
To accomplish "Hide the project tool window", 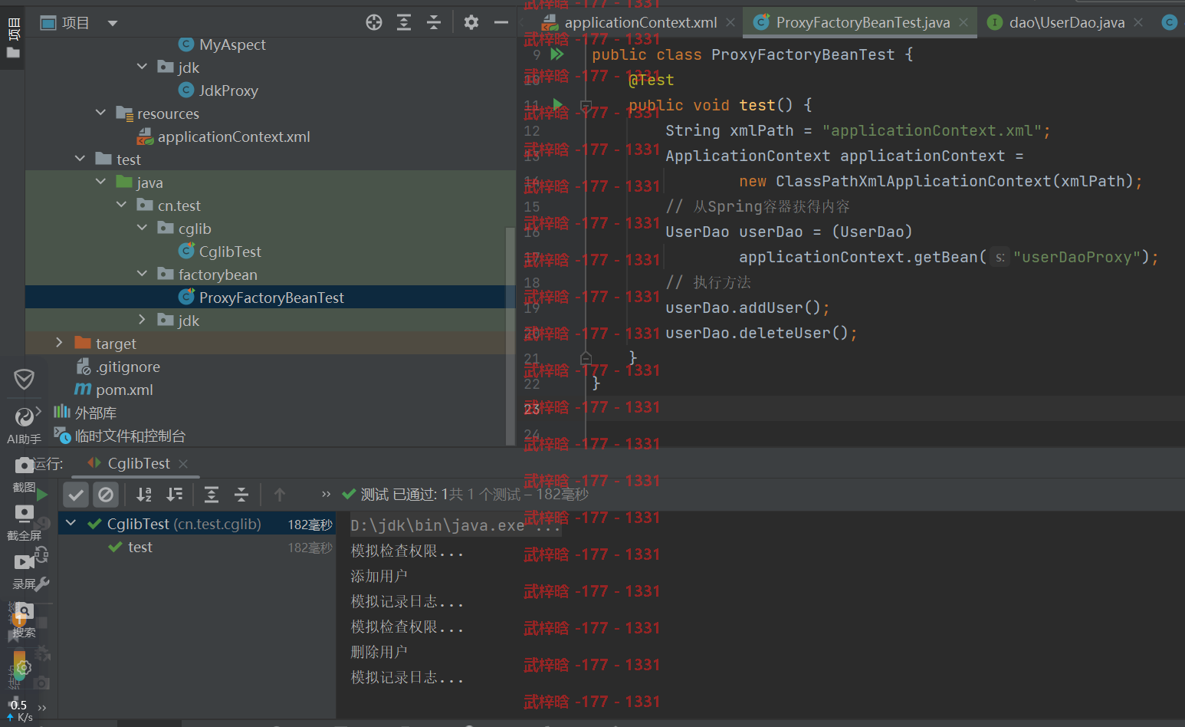I will 501,22.
